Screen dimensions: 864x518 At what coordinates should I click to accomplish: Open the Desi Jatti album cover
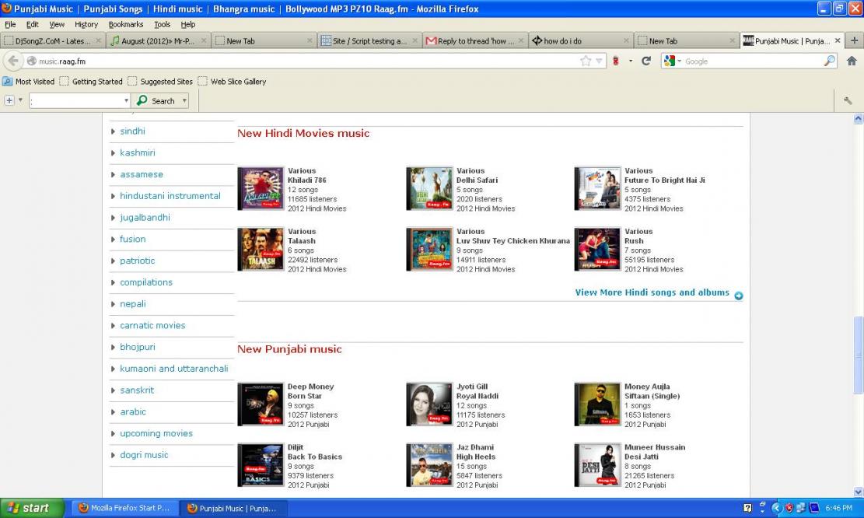pos(597,465)
